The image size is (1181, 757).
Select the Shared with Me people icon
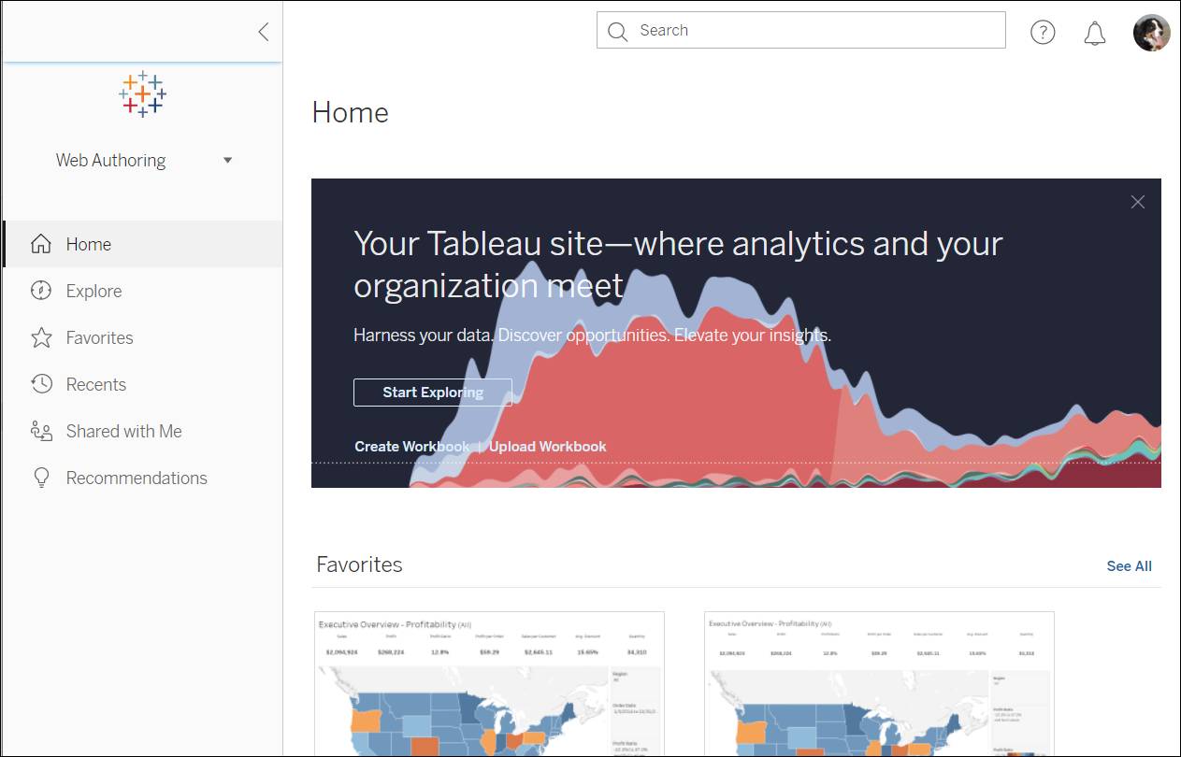[x=41, y=431]
